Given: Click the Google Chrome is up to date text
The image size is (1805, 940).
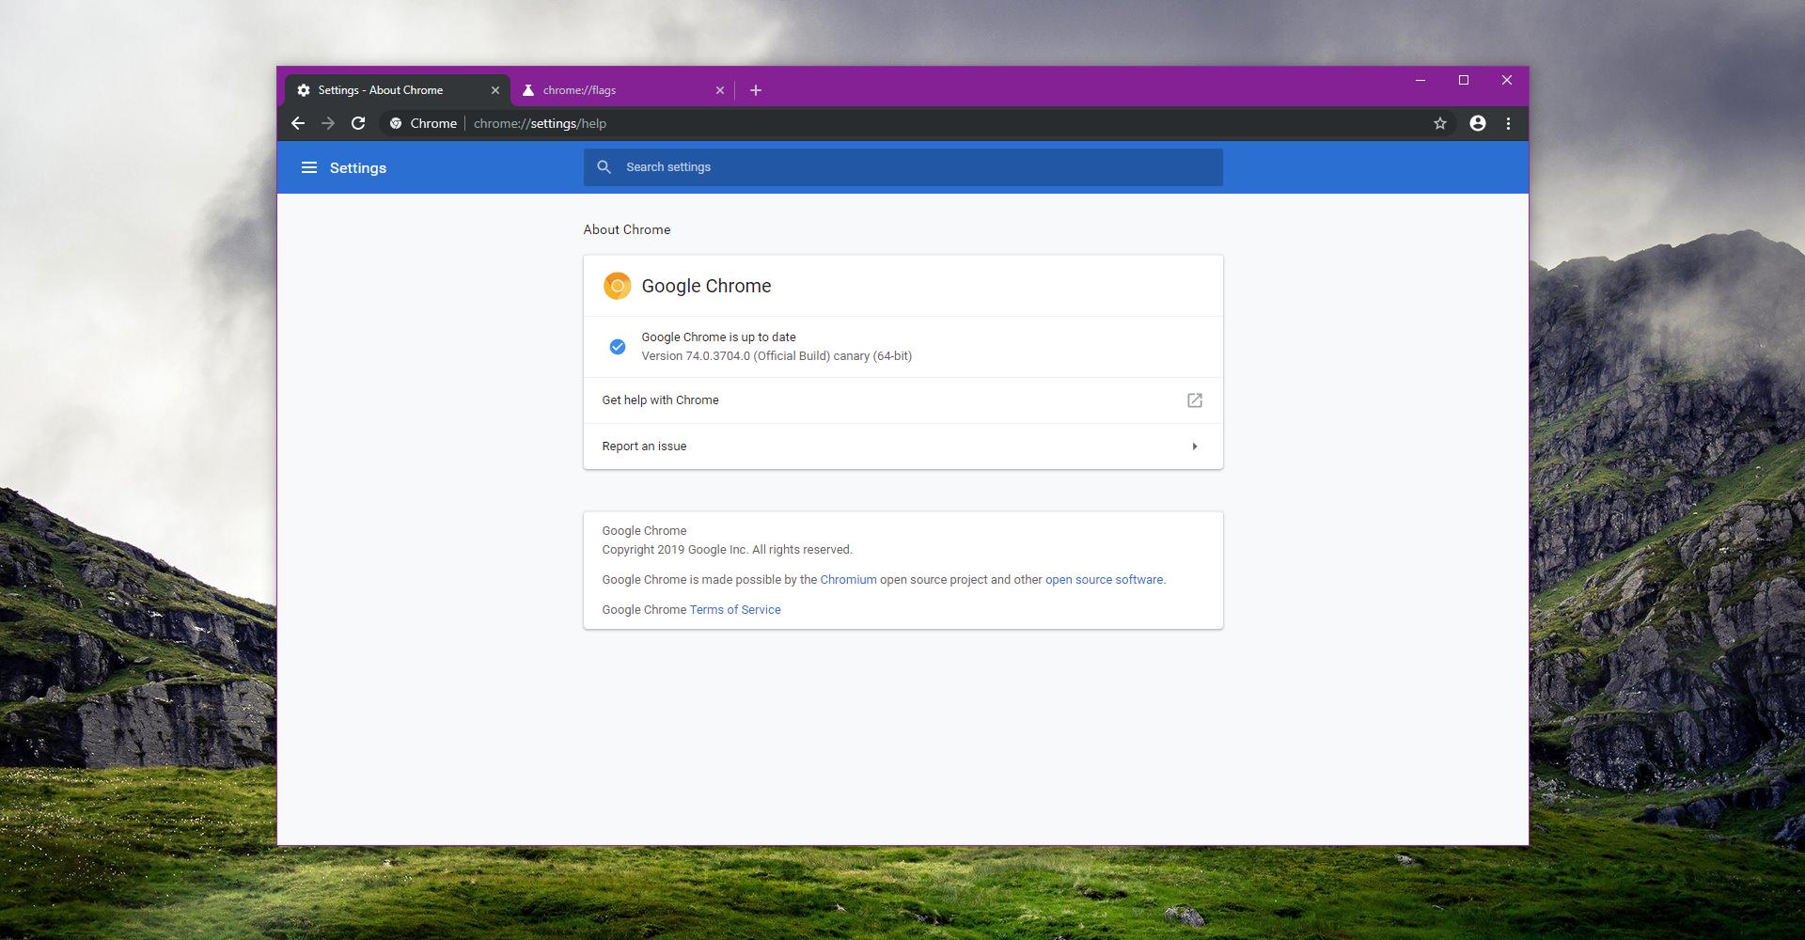Looking at the screenshot, I should click(x=718, y=337).
